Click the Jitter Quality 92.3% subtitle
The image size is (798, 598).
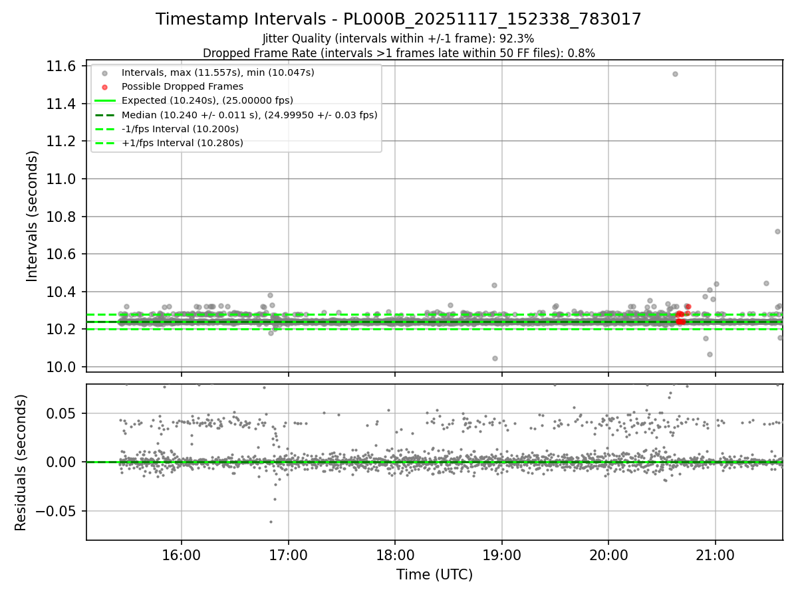[x=398, y=39]
